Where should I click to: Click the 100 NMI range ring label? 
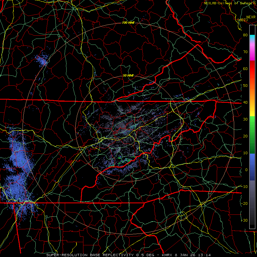tap(128, 23)
